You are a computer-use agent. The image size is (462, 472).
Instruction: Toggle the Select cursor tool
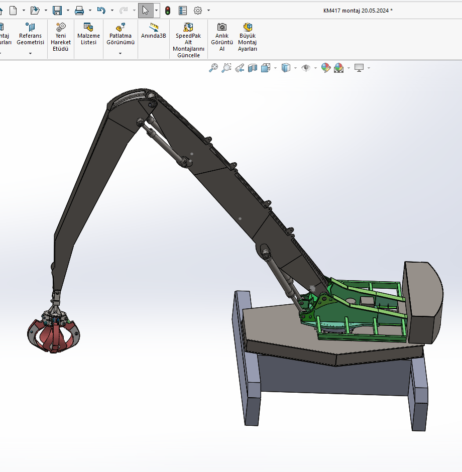coord(146,10)
